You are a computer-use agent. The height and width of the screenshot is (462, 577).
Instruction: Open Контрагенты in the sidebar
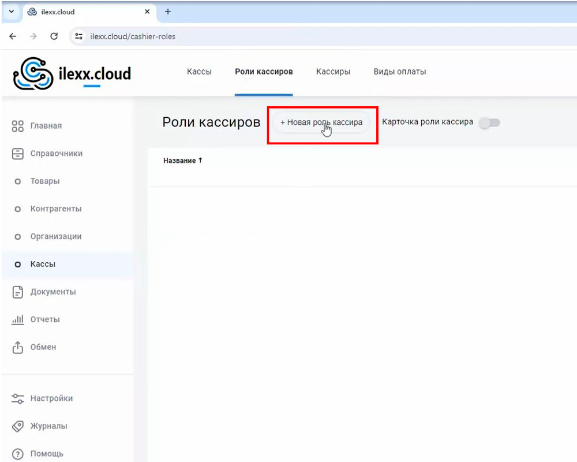(56, 209)
